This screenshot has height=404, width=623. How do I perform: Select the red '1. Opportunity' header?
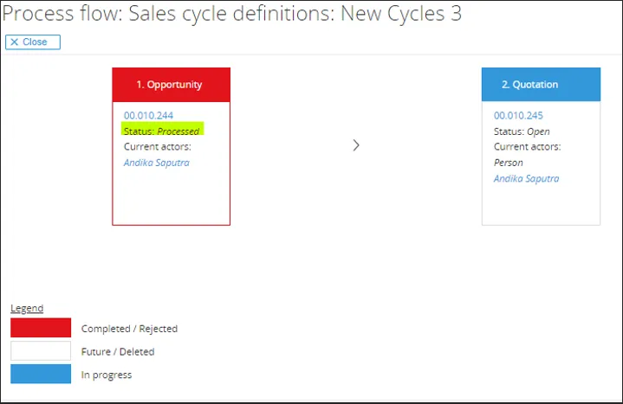171,85
